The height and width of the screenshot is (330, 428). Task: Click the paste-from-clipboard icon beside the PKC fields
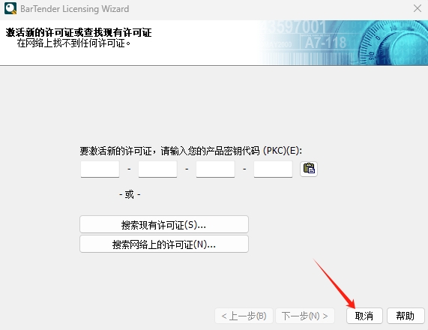tap(308, 169)
